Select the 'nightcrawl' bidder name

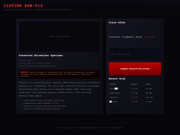pos(114,93)
